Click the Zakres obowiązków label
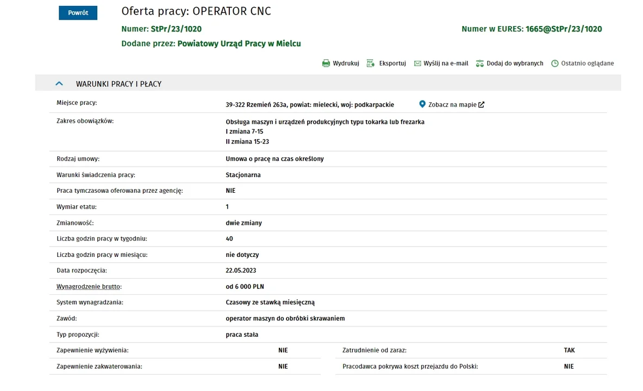The image size is (643, 391). (85, 121)
